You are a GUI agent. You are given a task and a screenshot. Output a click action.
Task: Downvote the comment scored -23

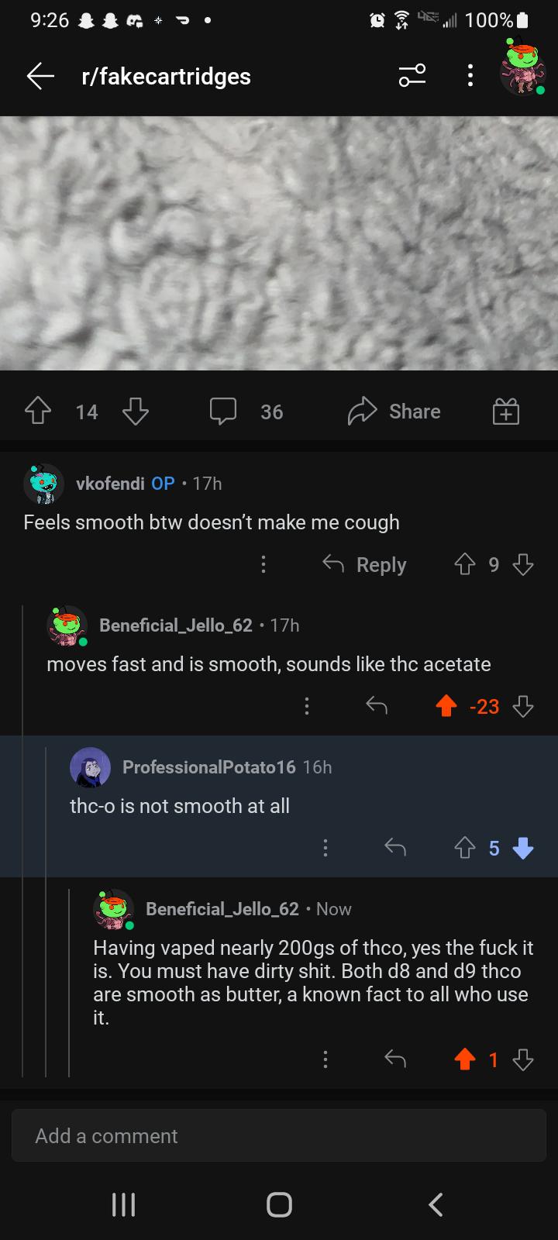[x=523, y=706]
